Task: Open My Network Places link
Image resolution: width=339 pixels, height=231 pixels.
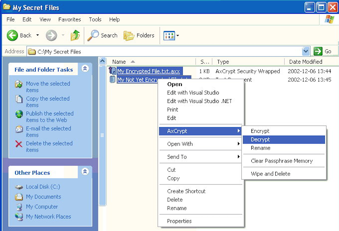Action: click(48, 216)
